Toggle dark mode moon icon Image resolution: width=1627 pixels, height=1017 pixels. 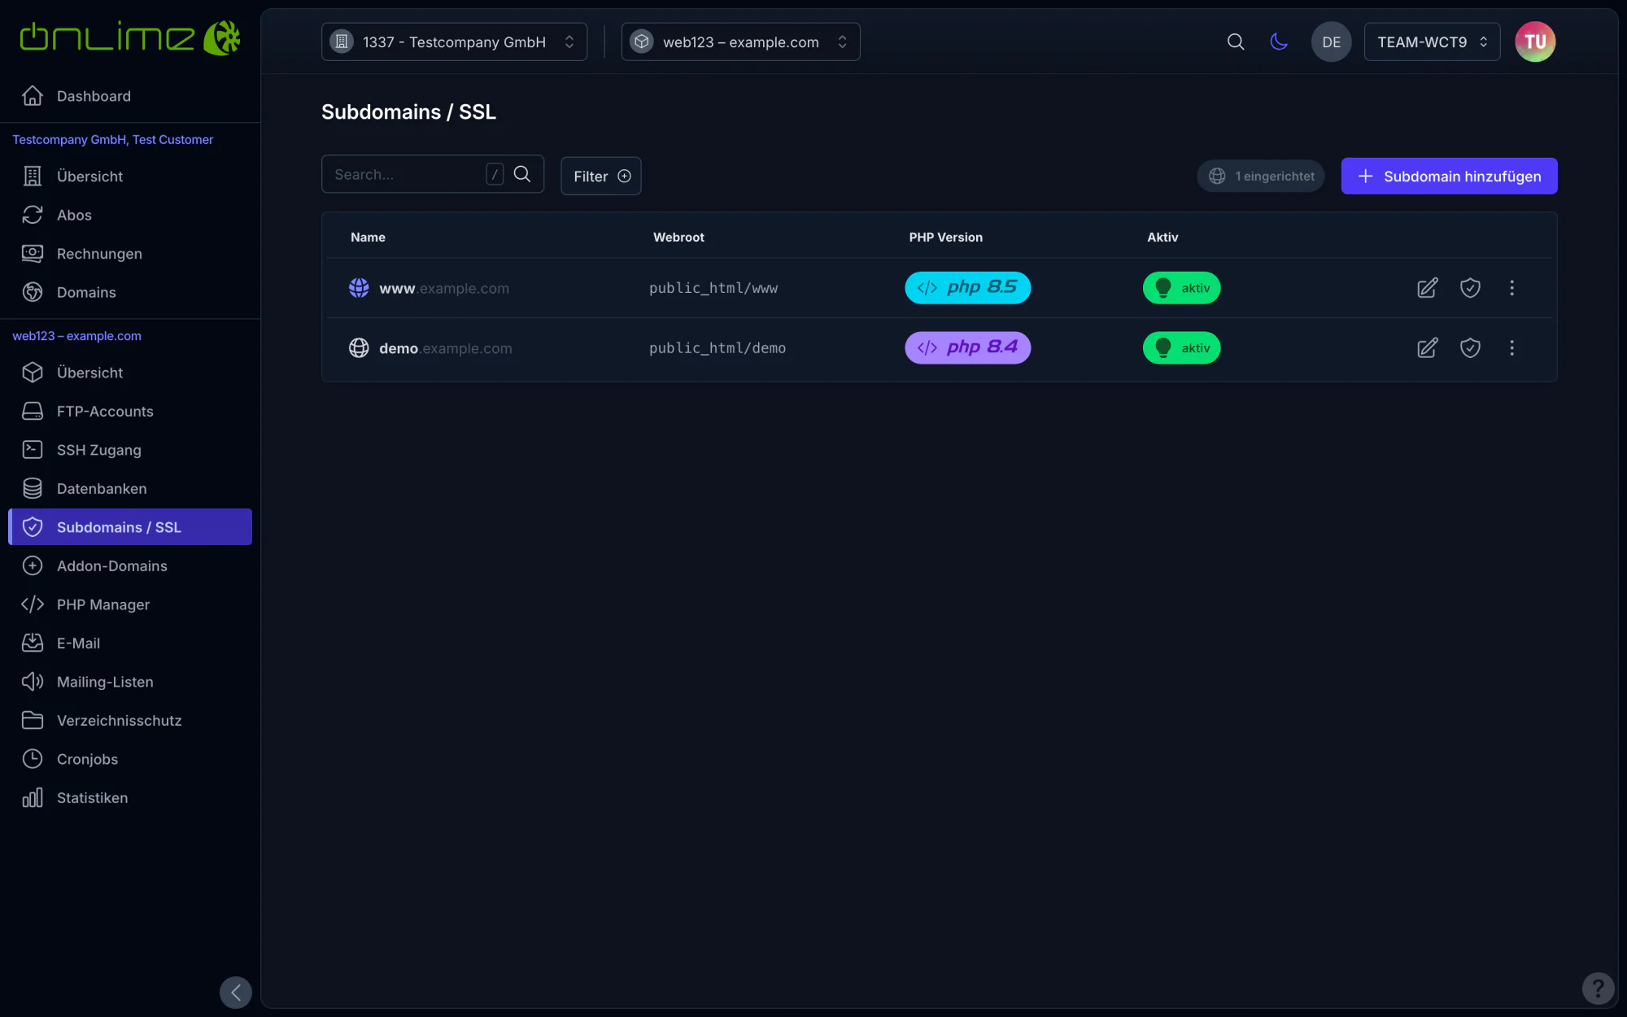tap(1279, 41)
